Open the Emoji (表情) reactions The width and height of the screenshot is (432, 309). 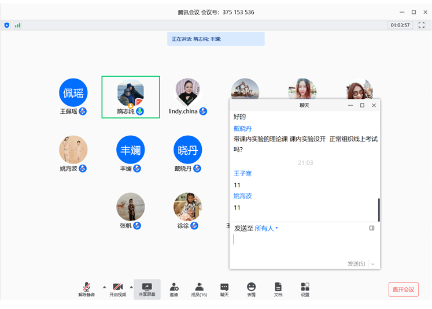point(251,289)
